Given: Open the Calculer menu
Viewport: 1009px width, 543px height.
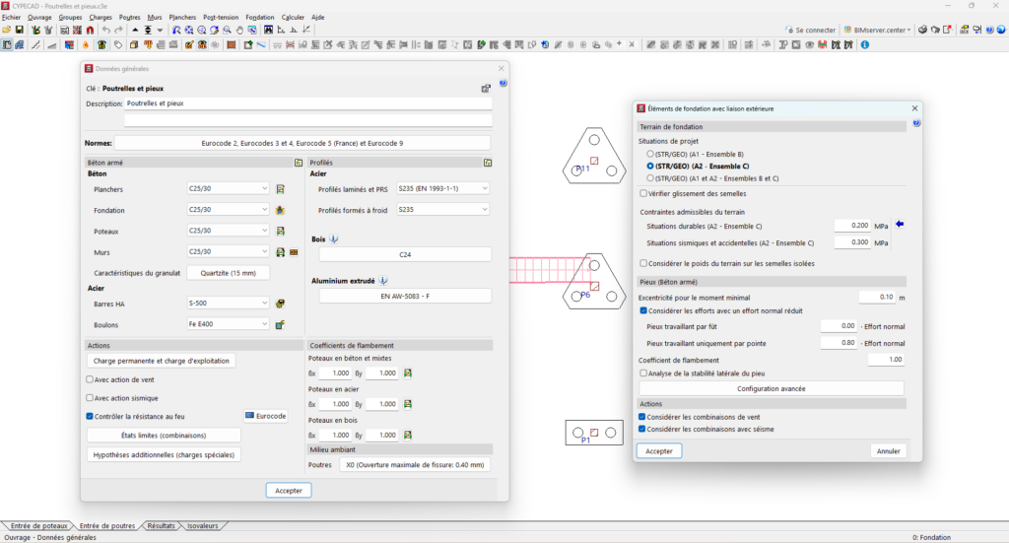Looking at the screenshot, I should 293,18.
